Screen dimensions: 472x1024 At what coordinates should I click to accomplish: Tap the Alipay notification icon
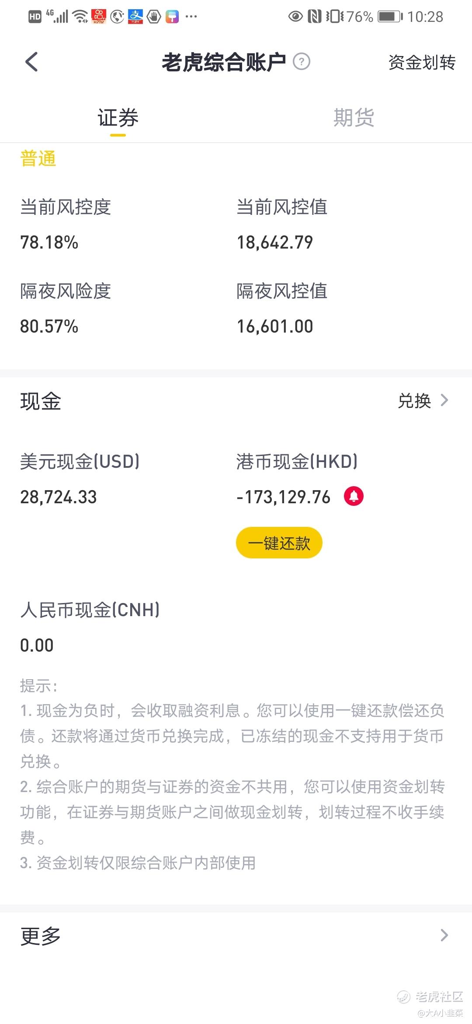135,17
